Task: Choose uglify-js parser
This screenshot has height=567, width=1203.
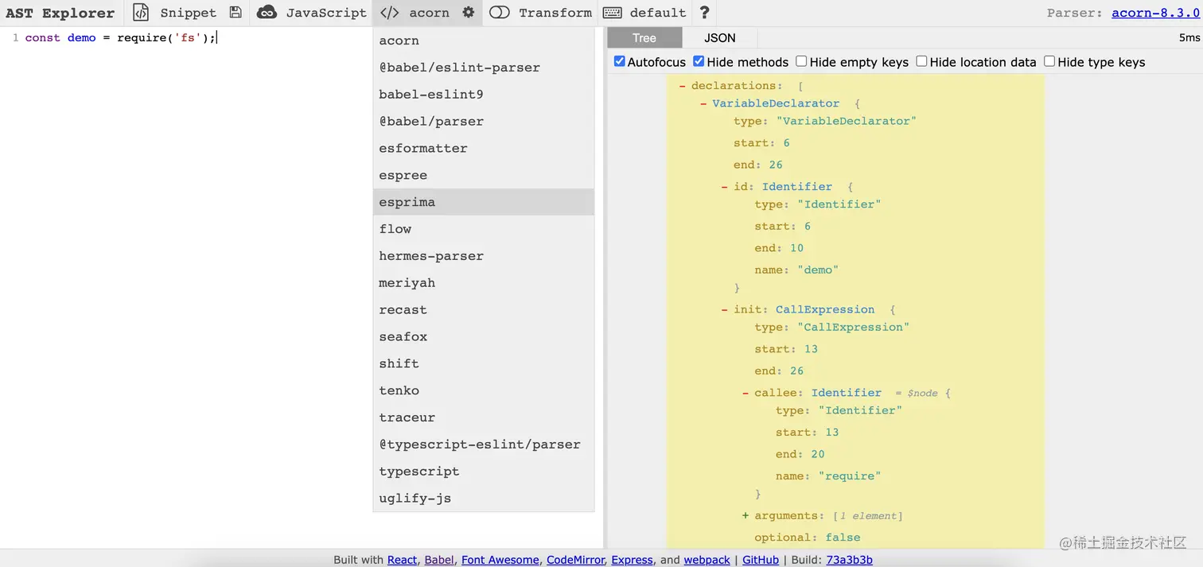Action: [484, 499]
